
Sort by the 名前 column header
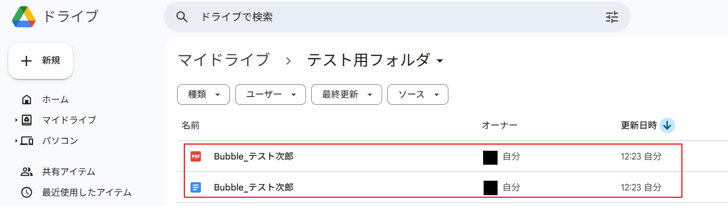(191, 125)
